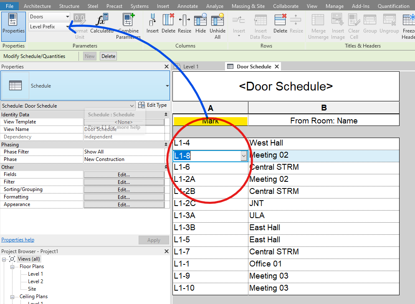Click the Massing & Site menu
The width and height of the screenshot is (415, 304).
248,6
